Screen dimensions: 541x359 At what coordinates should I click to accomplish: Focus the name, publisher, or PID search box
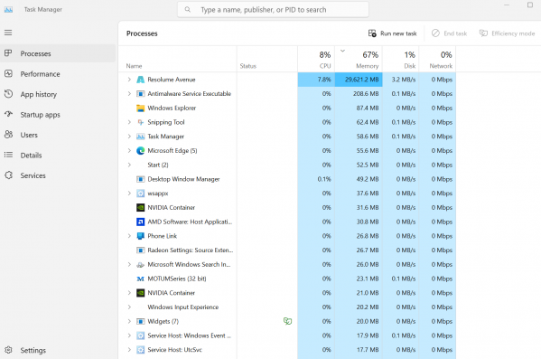273,10
